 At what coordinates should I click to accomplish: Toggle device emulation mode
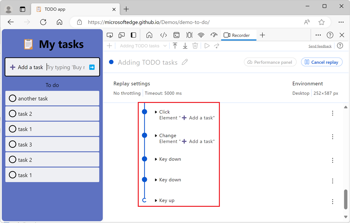pos(121,35)
